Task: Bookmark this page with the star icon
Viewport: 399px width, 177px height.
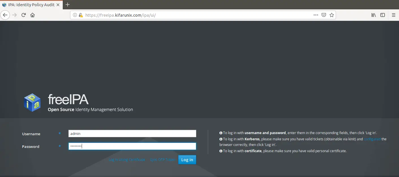Action: pyautogui.click(x=332, y=15)
